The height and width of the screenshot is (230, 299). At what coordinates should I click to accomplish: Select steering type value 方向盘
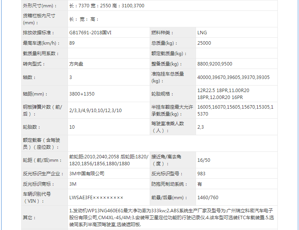[x=76, y=64]
